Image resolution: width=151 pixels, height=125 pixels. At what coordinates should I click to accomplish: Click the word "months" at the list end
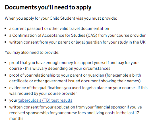[16, 118]
